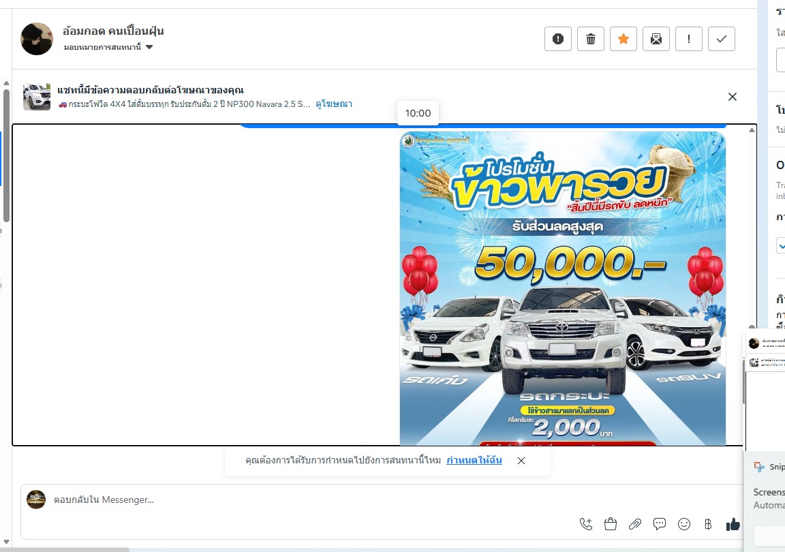Start a call with phone-plus icon
Viewport: 785px width, 552px height.
click(586, 525)
